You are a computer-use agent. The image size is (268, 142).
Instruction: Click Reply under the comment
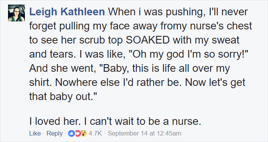(x=54, y=133)
